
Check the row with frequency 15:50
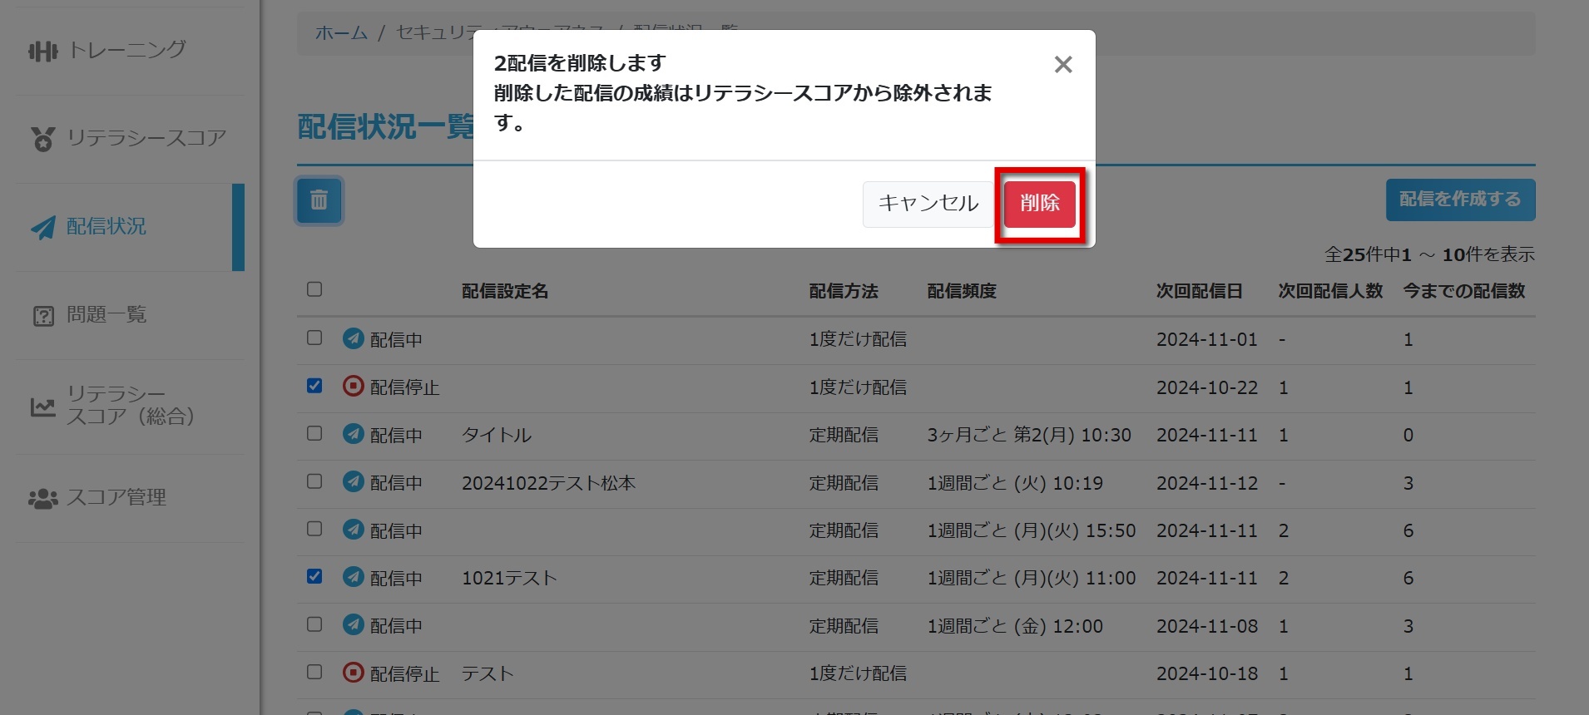pos(314,529)
